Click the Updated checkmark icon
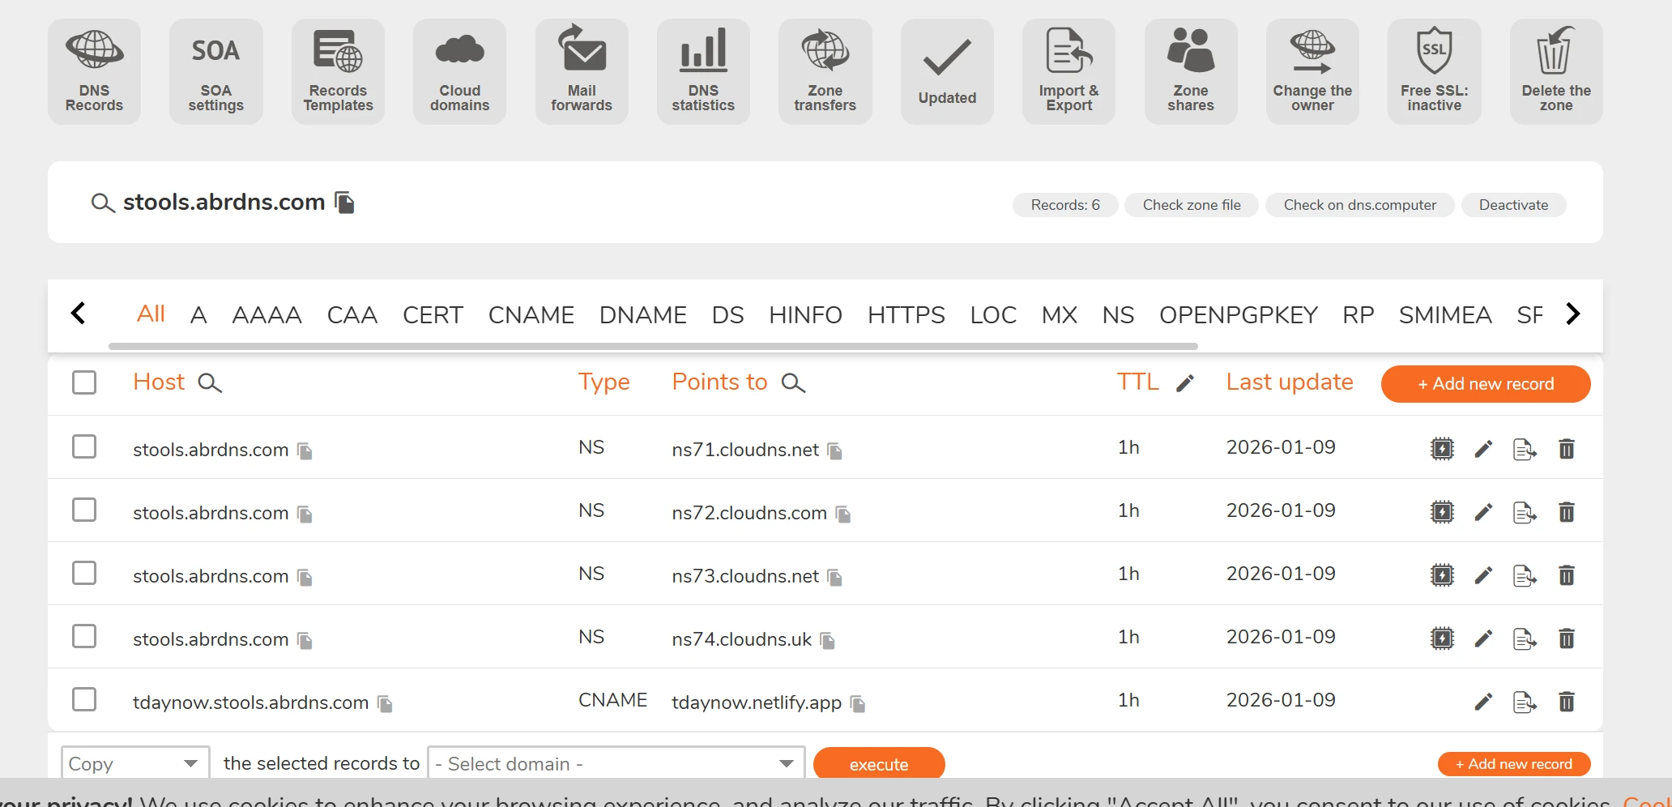1672x807 pixels. 947,71
